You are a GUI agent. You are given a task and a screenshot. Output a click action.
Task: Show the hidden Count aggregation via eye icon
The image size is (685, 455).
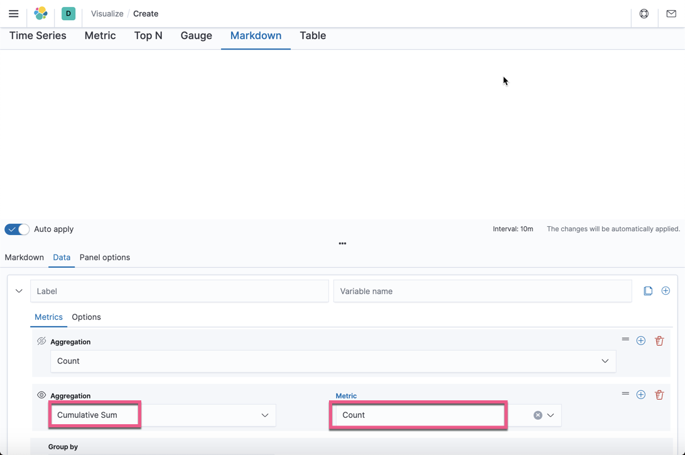pos(41,341)
